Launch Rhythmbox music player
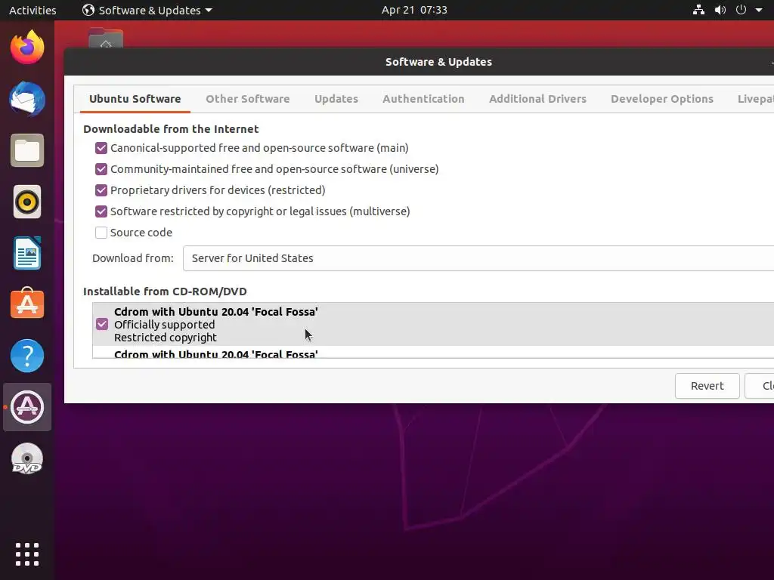Image resolution: width=774 pixels, height=580 pixels. pyautogui.click(x=27, y=202)
